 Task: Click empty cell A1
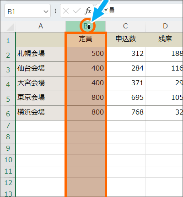coord(41,39)
